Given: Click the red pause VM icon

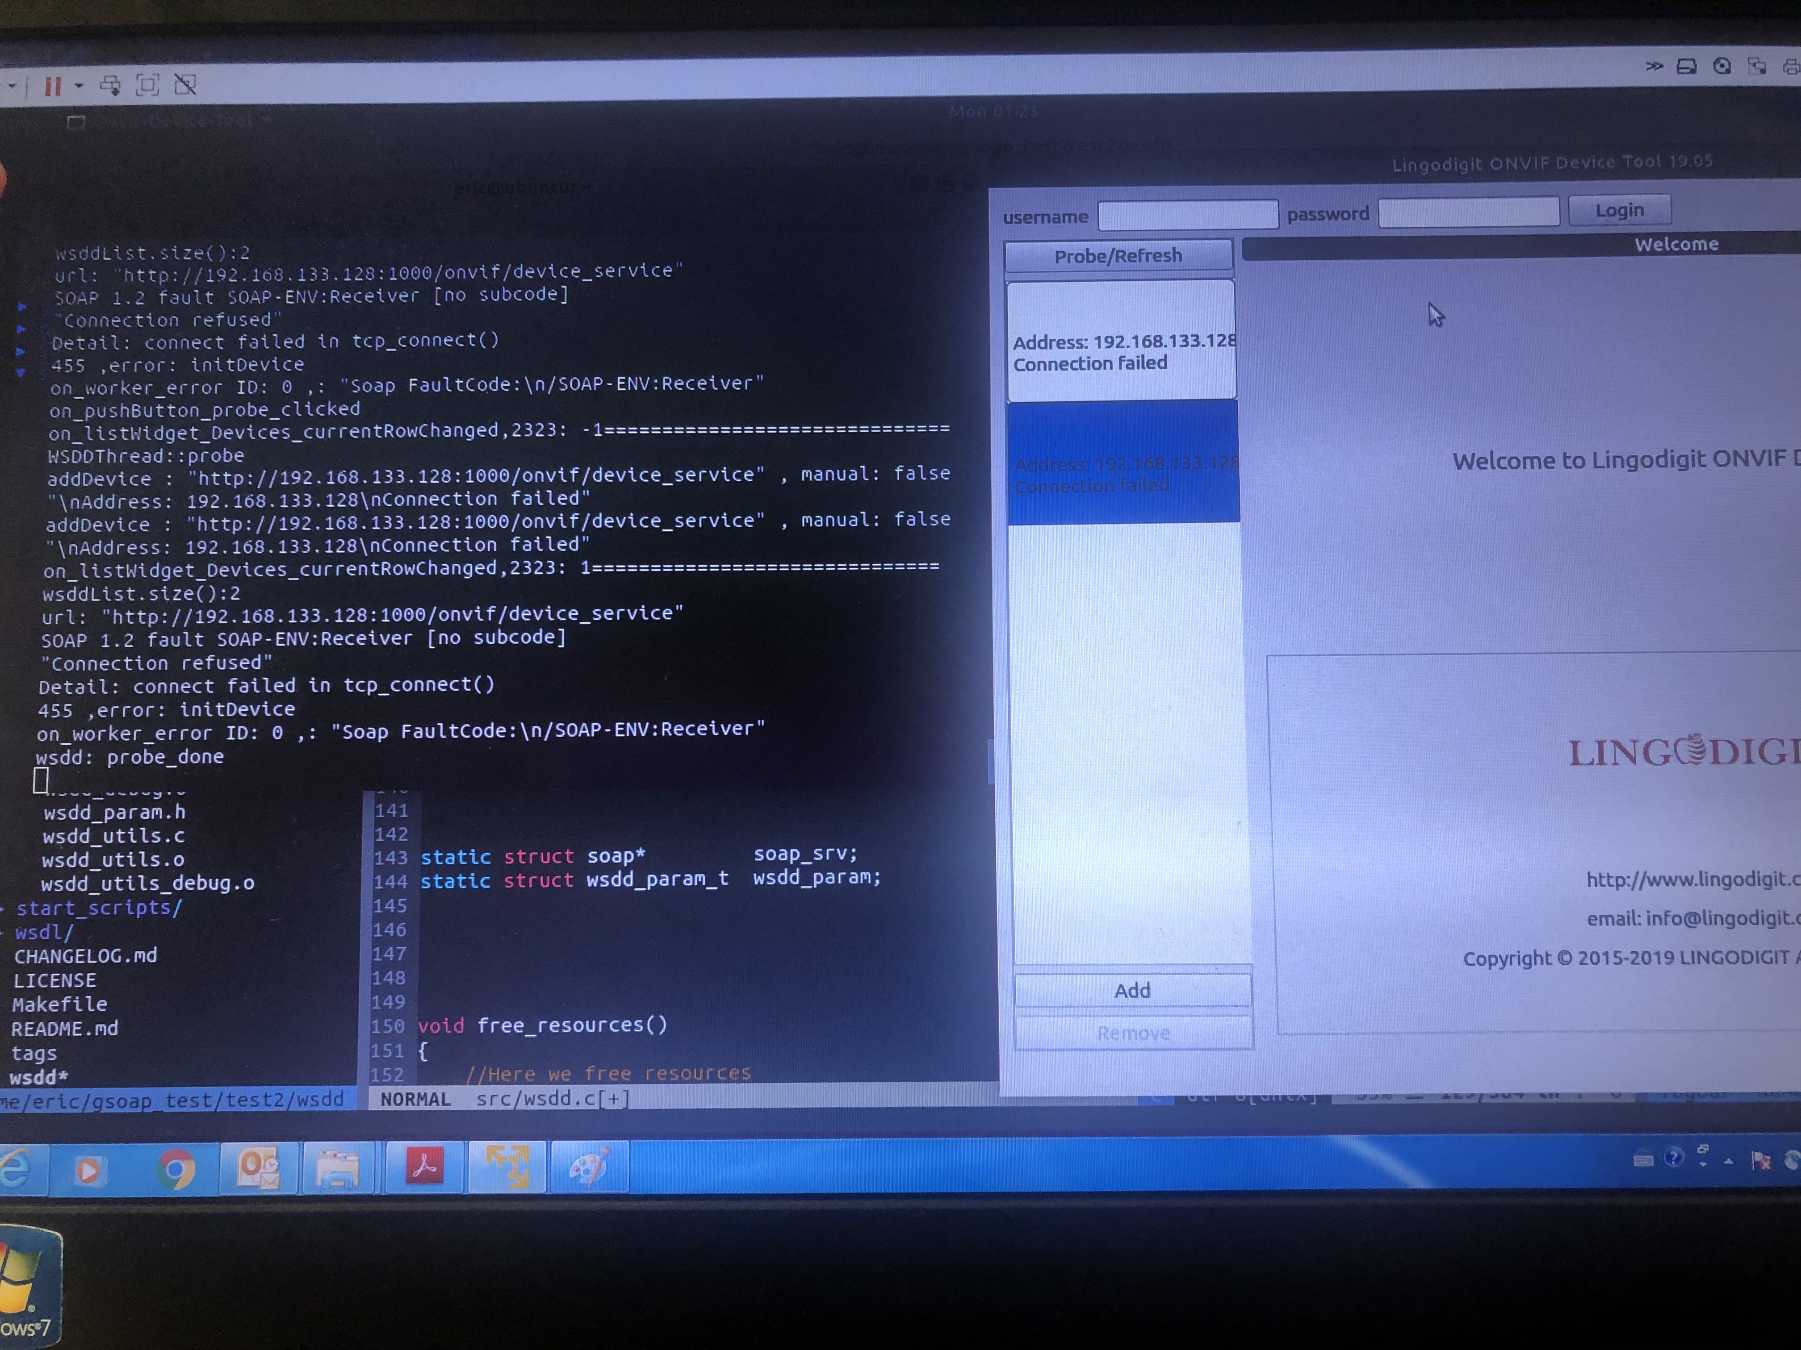Looking at the screenshot, I should point(53,86).
